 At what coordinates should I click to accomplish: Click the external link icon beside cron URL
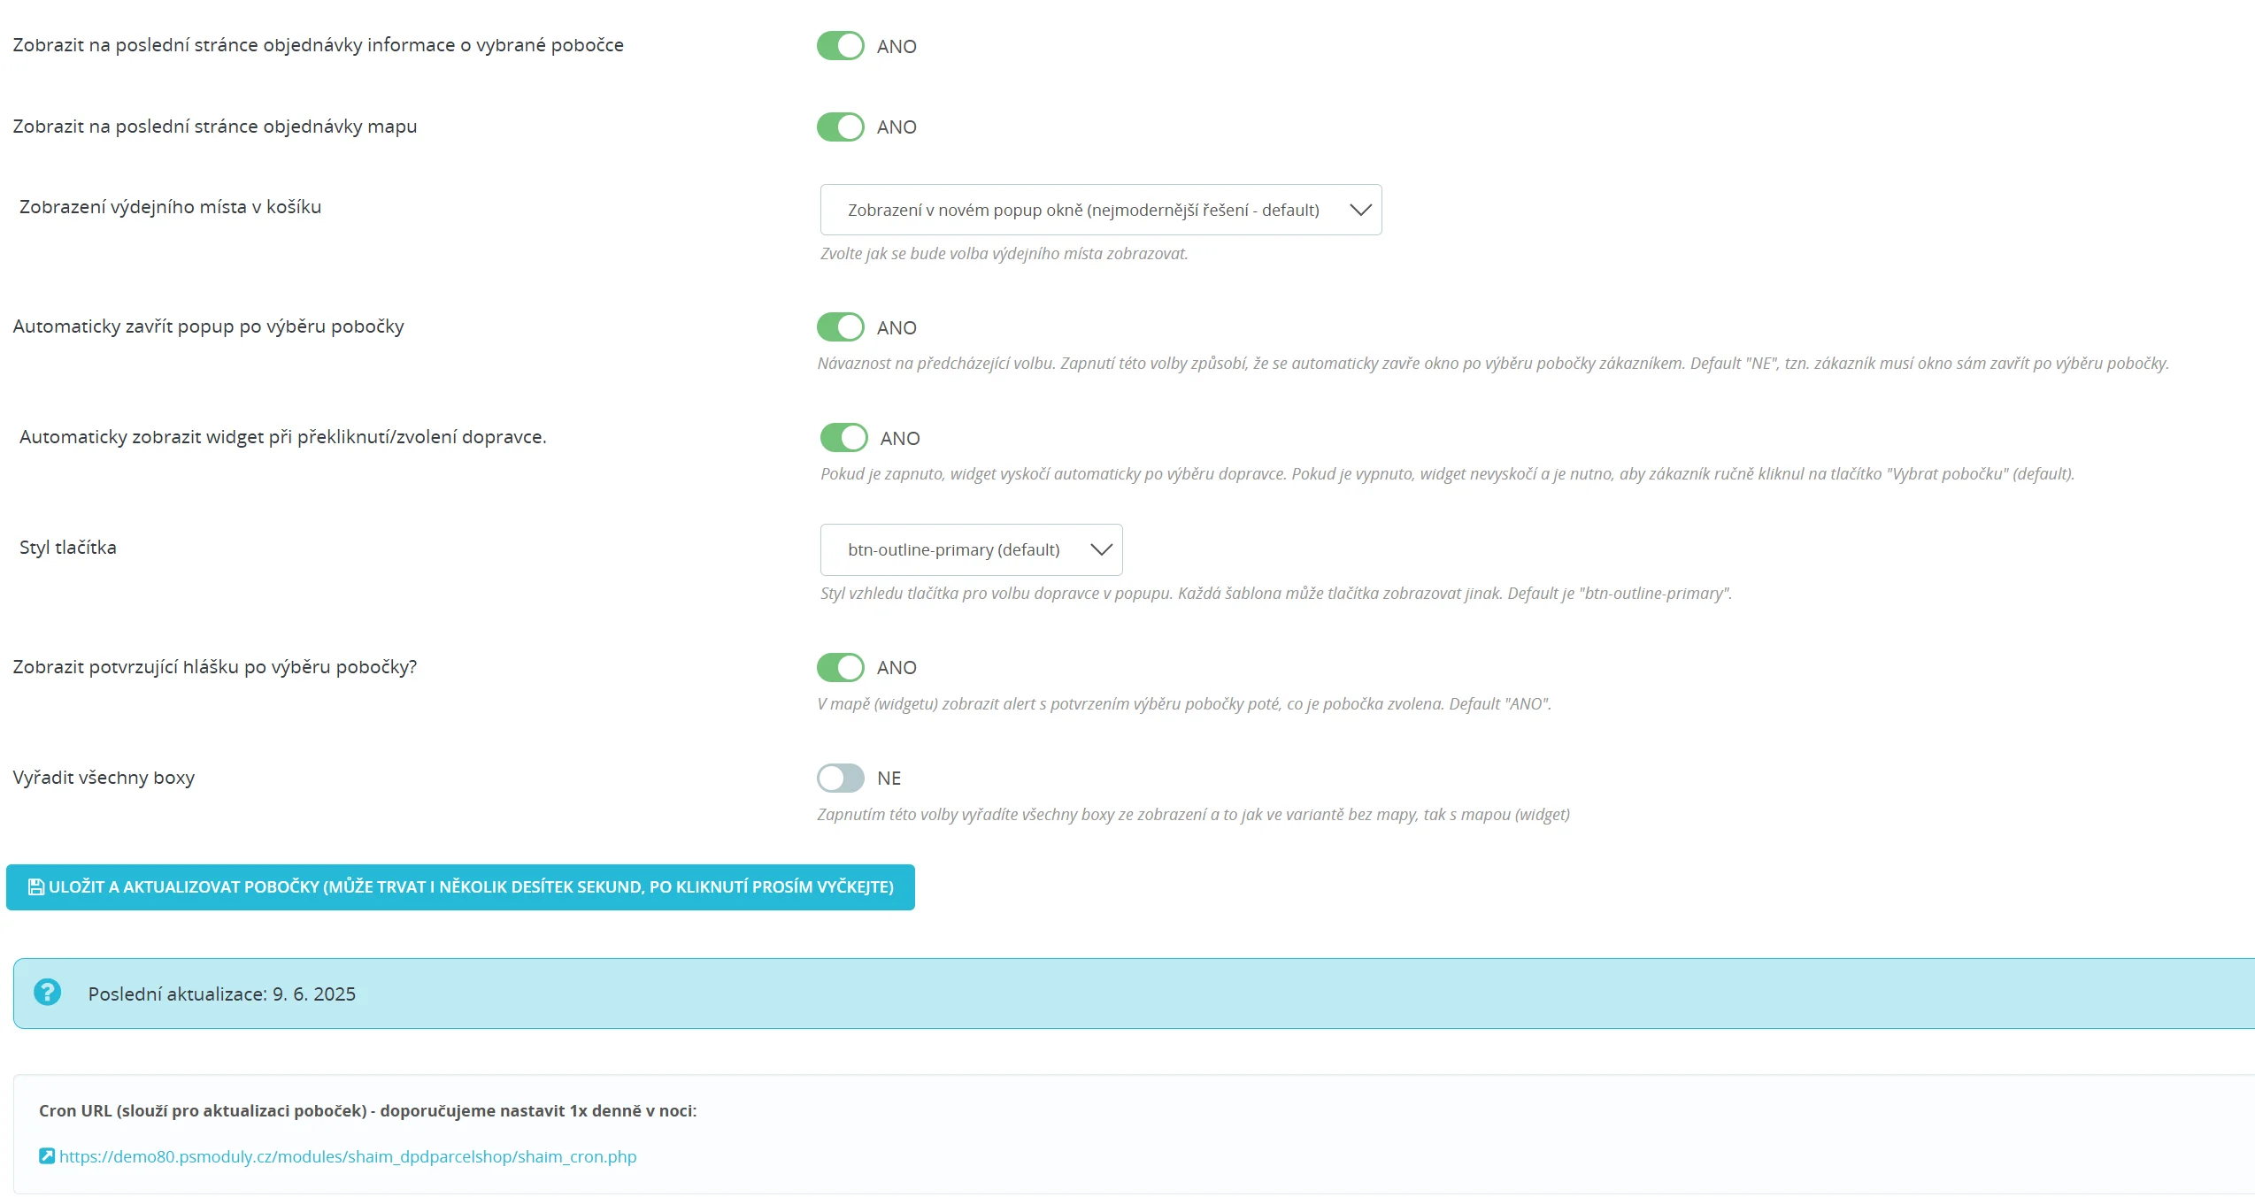(x=47, y=1155)
